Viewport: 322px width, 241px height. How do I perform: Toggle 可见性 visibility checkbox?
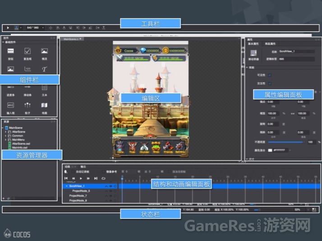tap(270, 75)
